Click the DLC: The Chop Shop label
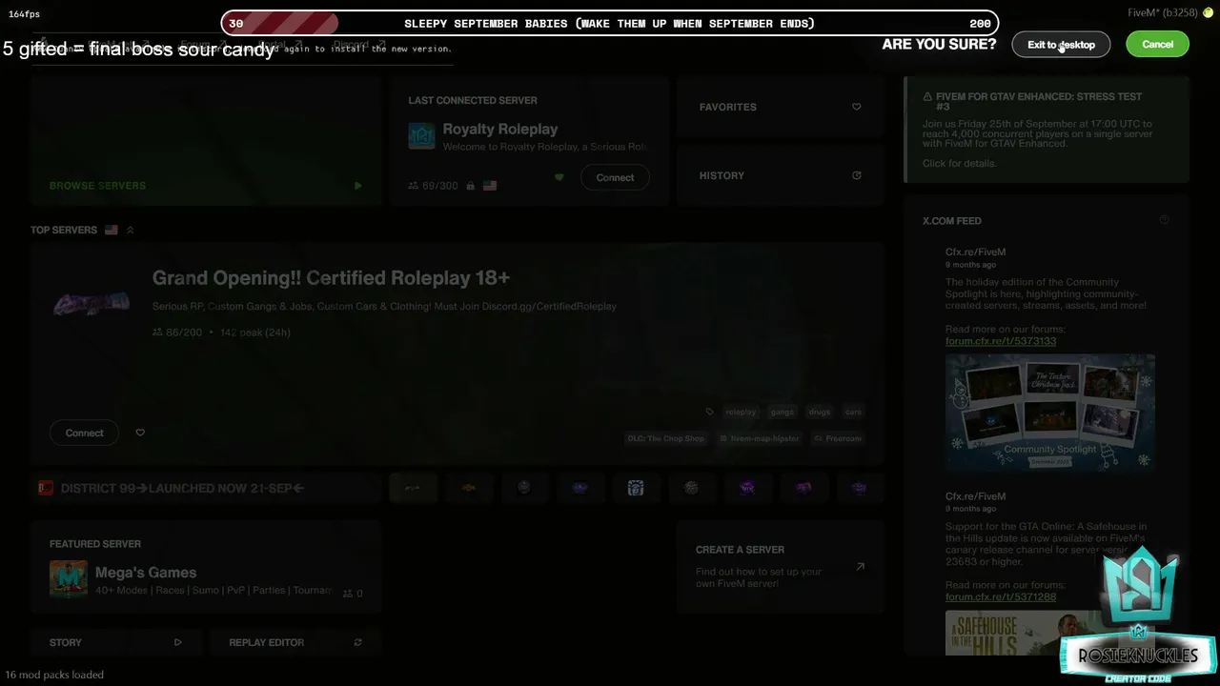 coord(665,438)
